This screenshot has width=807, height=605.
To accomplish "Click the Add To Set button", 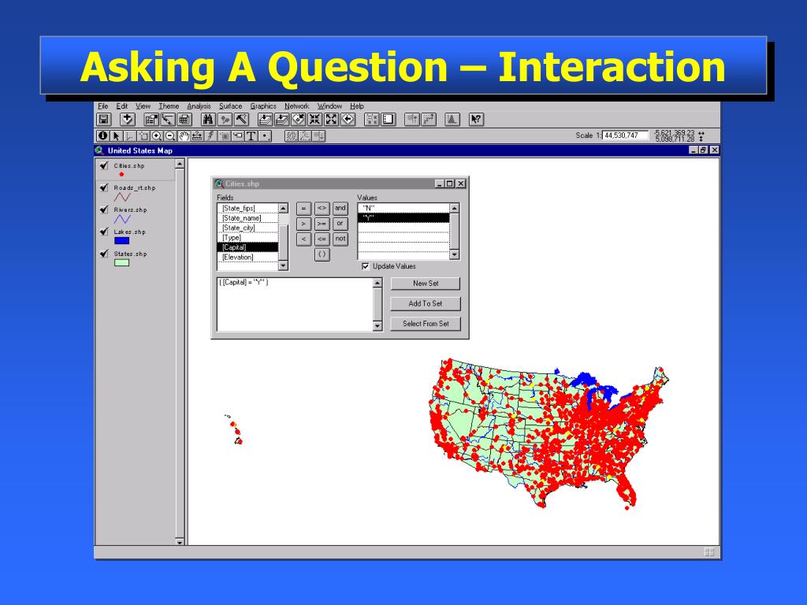I will click(x=425, y=303).
